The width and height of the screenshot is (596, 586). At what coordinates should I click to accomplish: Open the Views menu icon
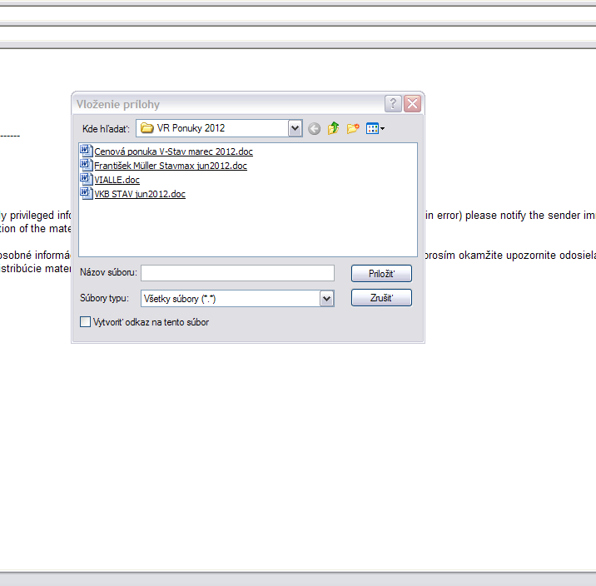[x=375, y=128]
